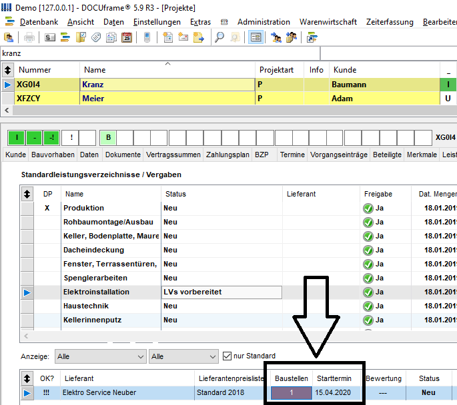The height and width of the screenshot is (405, 457).
Task: Click the greyed-out search results icon
Action: (235, 37)
